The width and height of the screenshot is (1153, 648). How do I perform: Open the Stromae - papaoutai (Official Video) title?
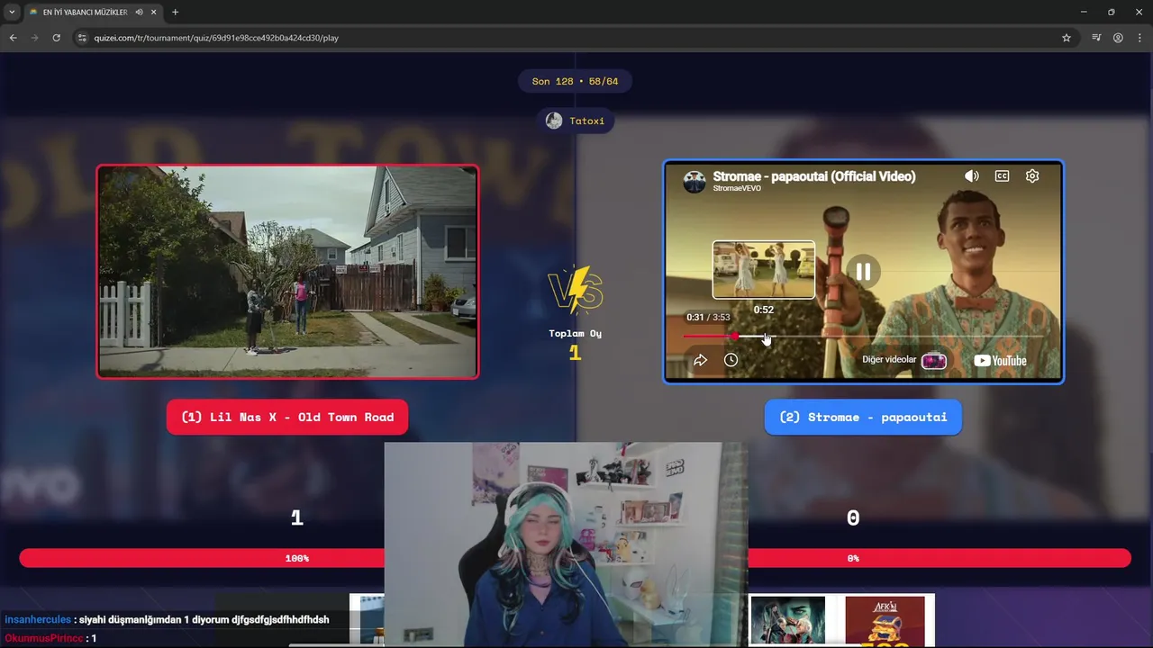(x=814, y=176)
